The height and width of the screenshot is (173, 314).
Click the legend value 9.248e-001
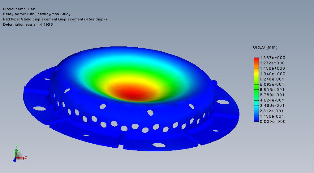click(x=272, y=79)
